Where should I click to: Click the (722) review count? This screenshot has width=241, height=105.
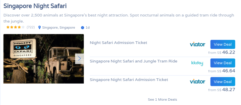tap(31, 27)
